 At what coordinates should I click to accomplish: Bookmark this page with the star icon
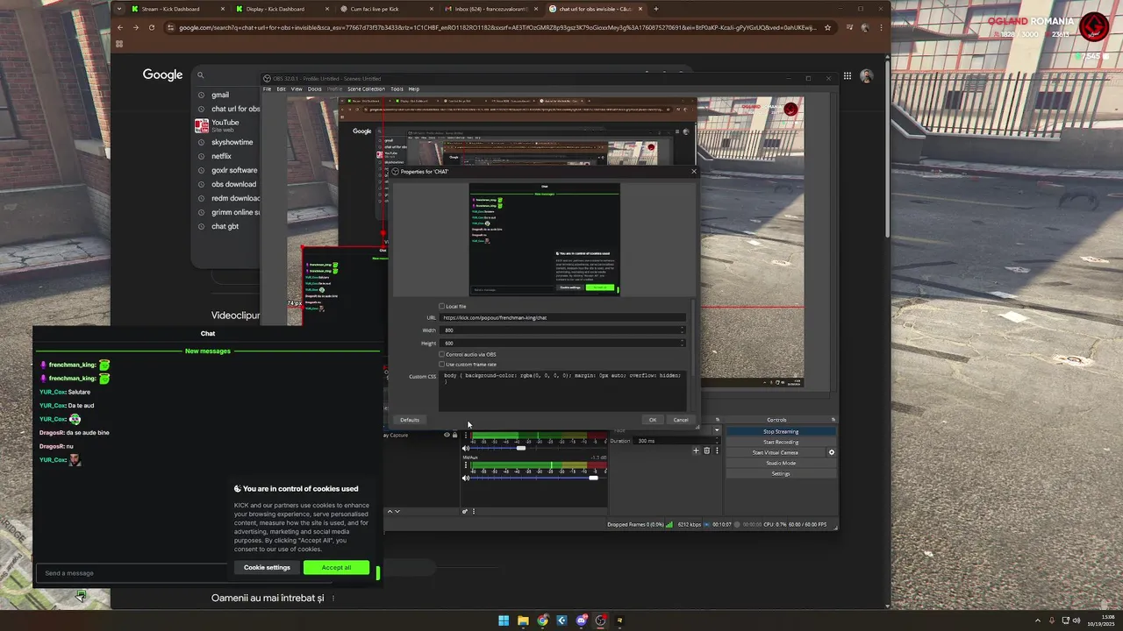[x=826, y=27]
